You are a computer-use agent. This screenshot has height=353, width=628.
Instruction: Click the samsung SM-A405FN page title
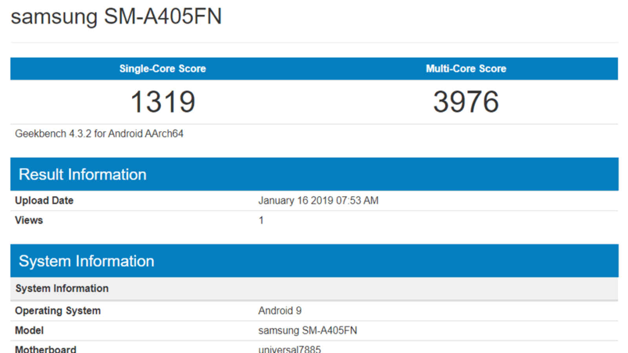coord(116,17)
